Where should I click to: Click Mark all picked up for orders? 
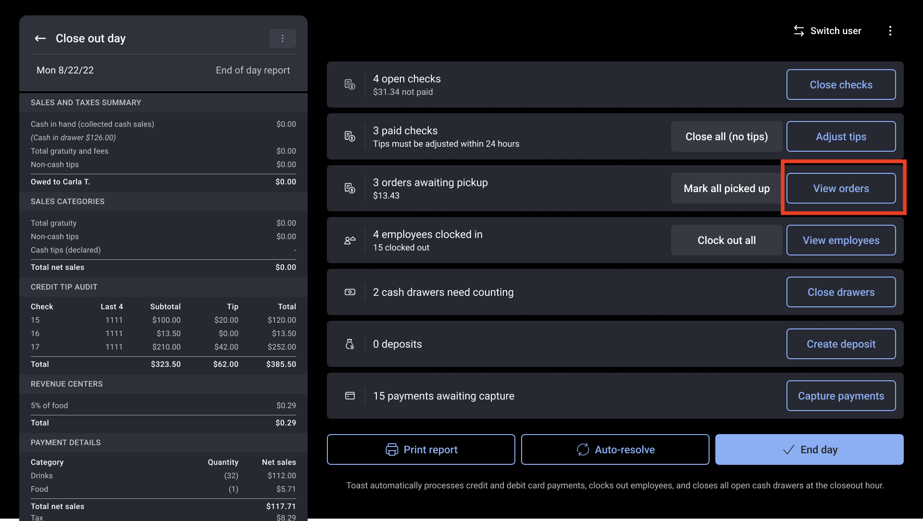(x=726, y=188)
